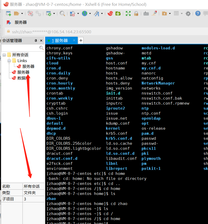Close the '1 服务器' terminal tab
The width and height of the screenshot is (208, 224).
click(x=74, y=40)
